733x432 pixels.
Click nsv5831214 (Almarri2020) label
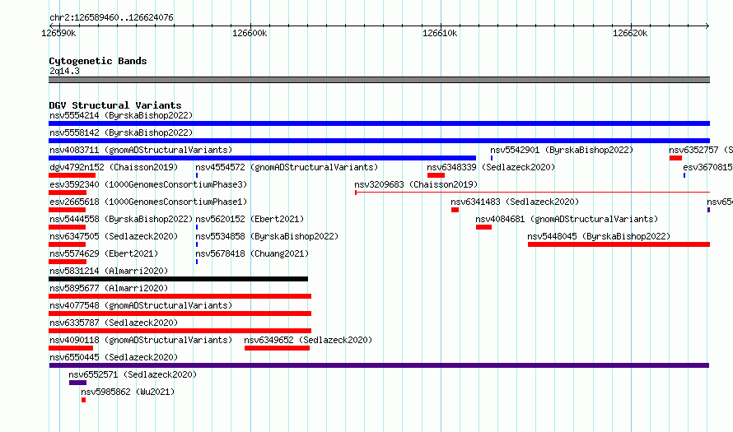109,271
